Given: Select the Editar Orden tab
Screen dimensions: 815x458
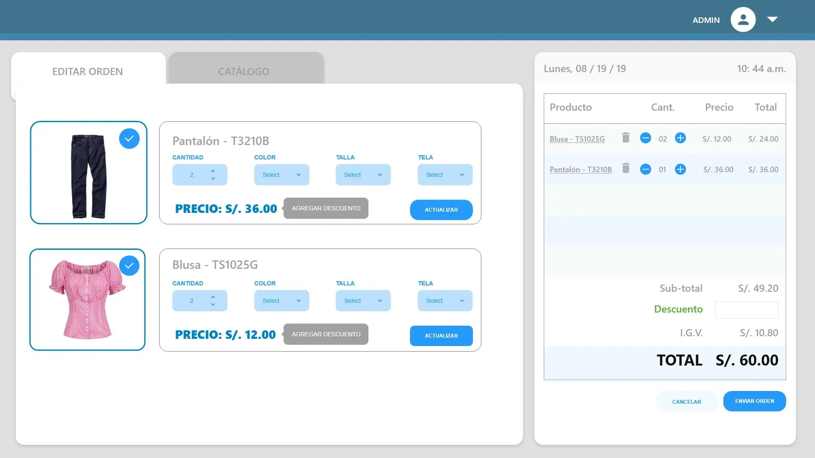Looking at the screenshot, I should click(87, 71).
